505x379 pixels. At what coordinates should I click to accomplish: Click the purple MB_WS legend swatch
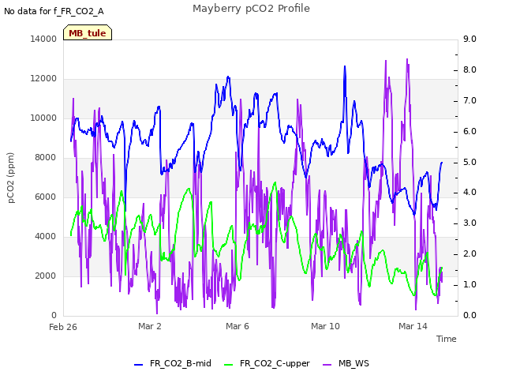[327, 365]
